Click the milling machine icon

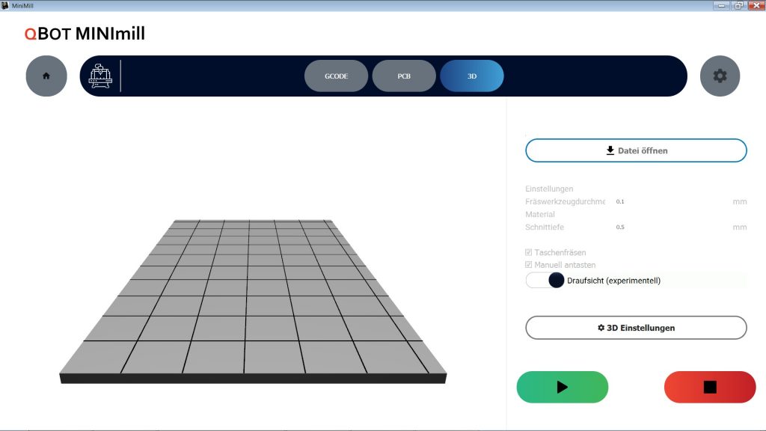click(100, 76)
